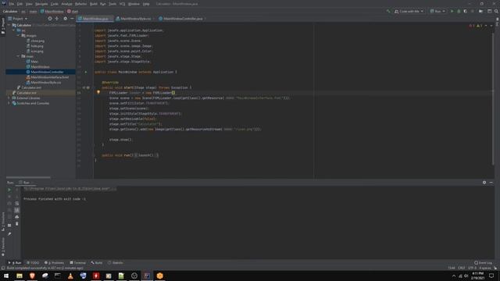Open the Code with Me dropdown

[409, 11]
